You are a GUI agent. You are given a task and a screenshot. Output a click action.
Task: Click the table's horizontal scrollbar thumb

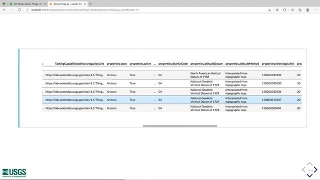tap(180, 126)
